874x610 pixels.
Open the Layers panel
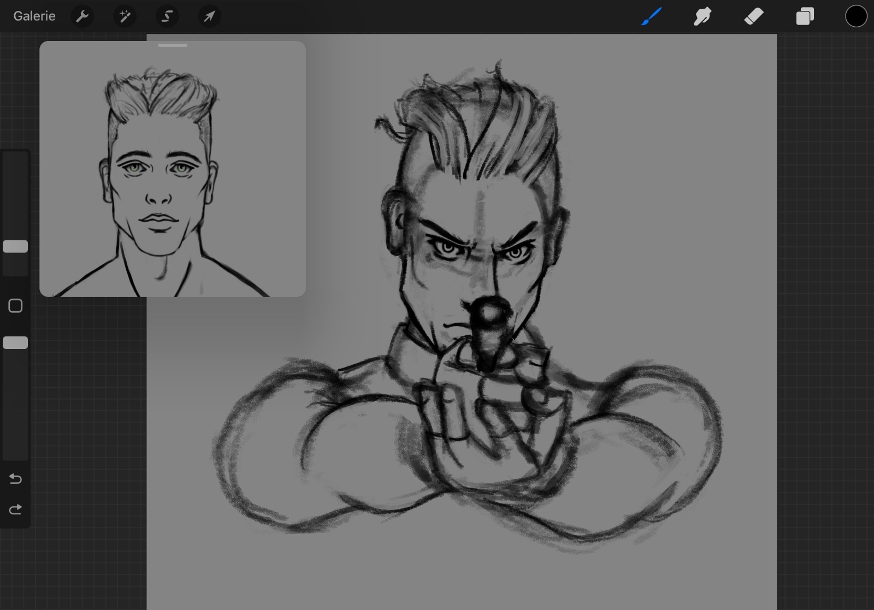(805, 16)
